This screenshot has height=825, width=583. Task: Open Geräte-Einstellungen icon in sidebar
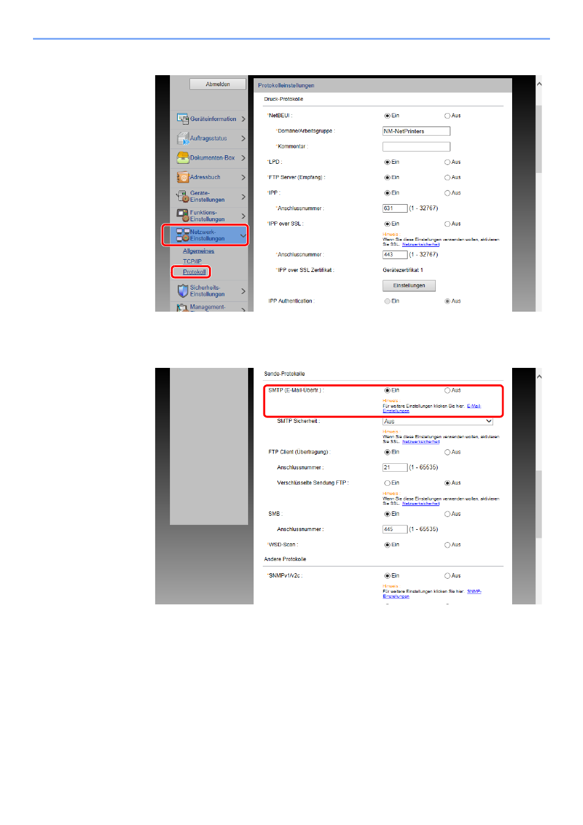pos(182,196)
